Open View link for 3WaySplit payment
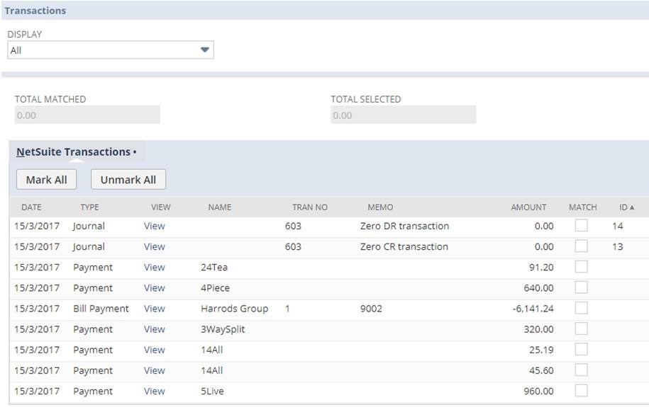 click(x=154, y=329)
